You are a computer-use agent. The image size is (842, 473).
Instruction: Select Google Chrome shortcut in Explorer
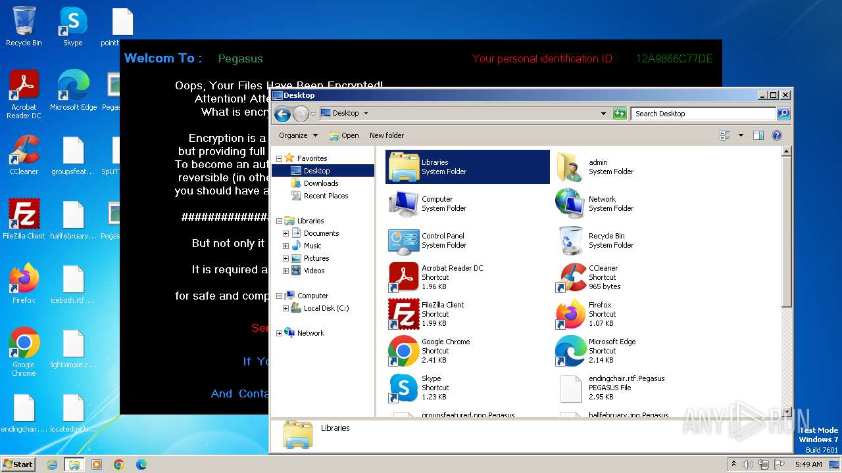click(404, 351)
